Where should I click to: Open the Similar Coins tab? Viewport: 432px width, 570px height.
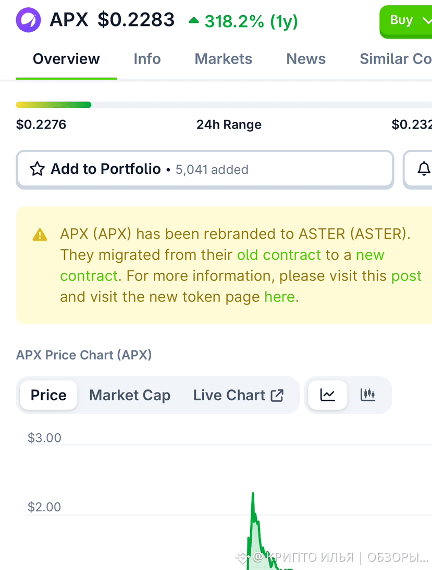click(396, 59)
